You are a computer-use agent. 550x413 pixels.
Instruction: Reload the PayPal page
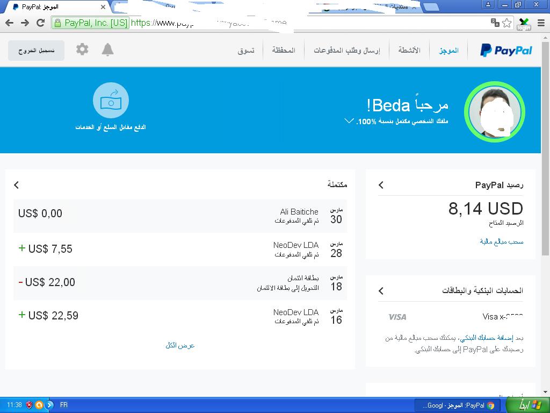[41, 23]
